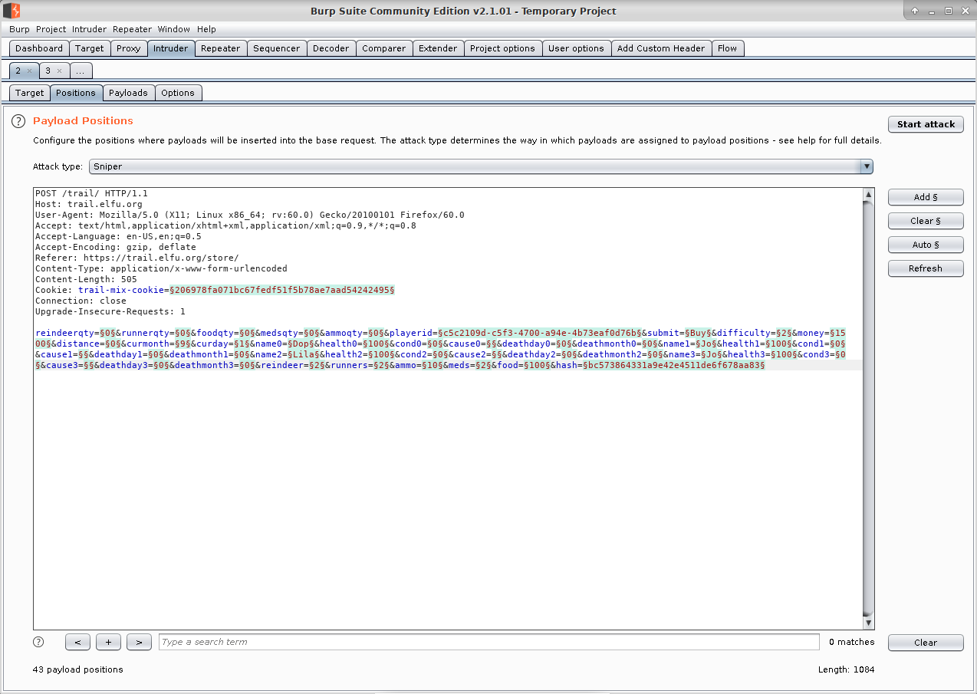Viewport: 977px width, 694px height.
Task: Switch to the main Target tab beside Dashboard
Action: point(90,48)
